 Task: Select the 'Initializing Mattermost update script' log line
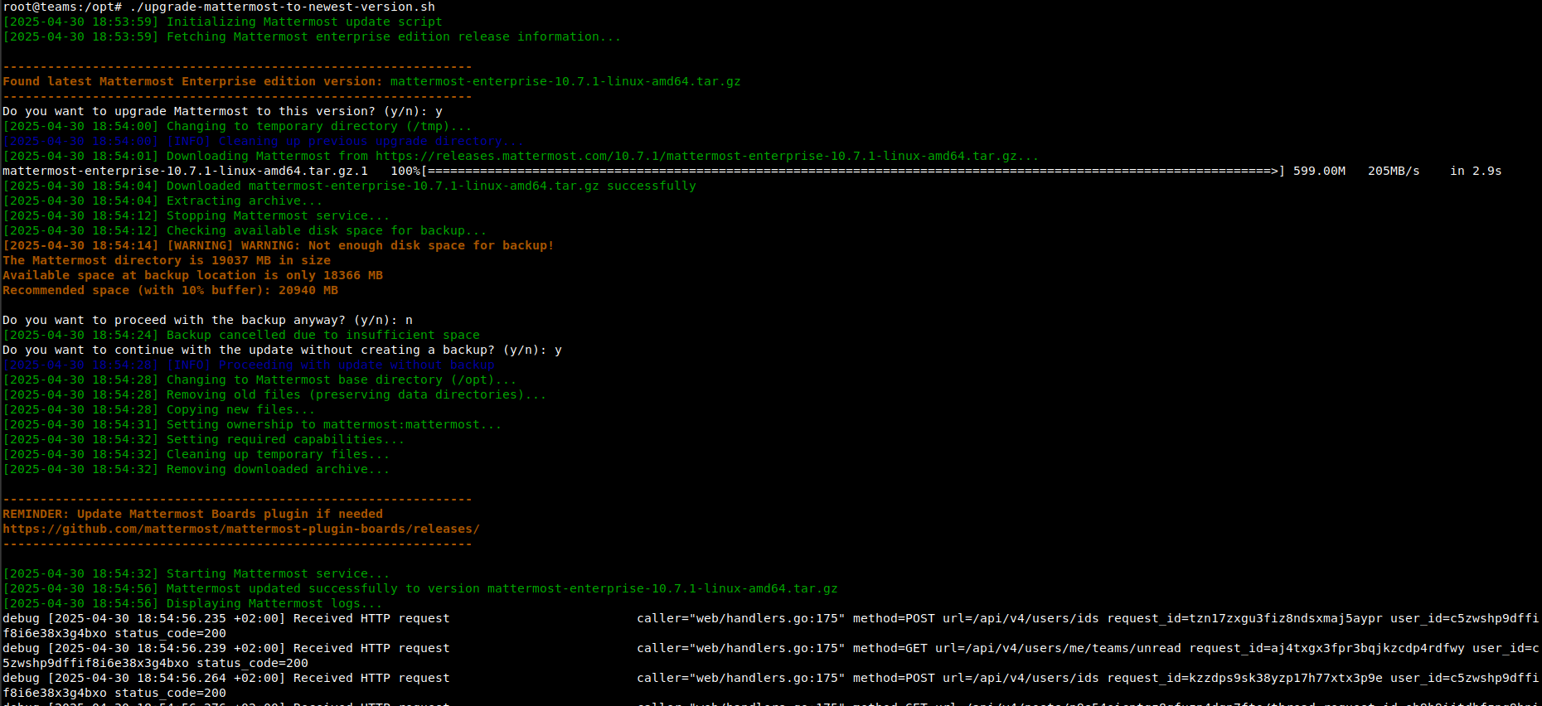(x=222, y=22)
